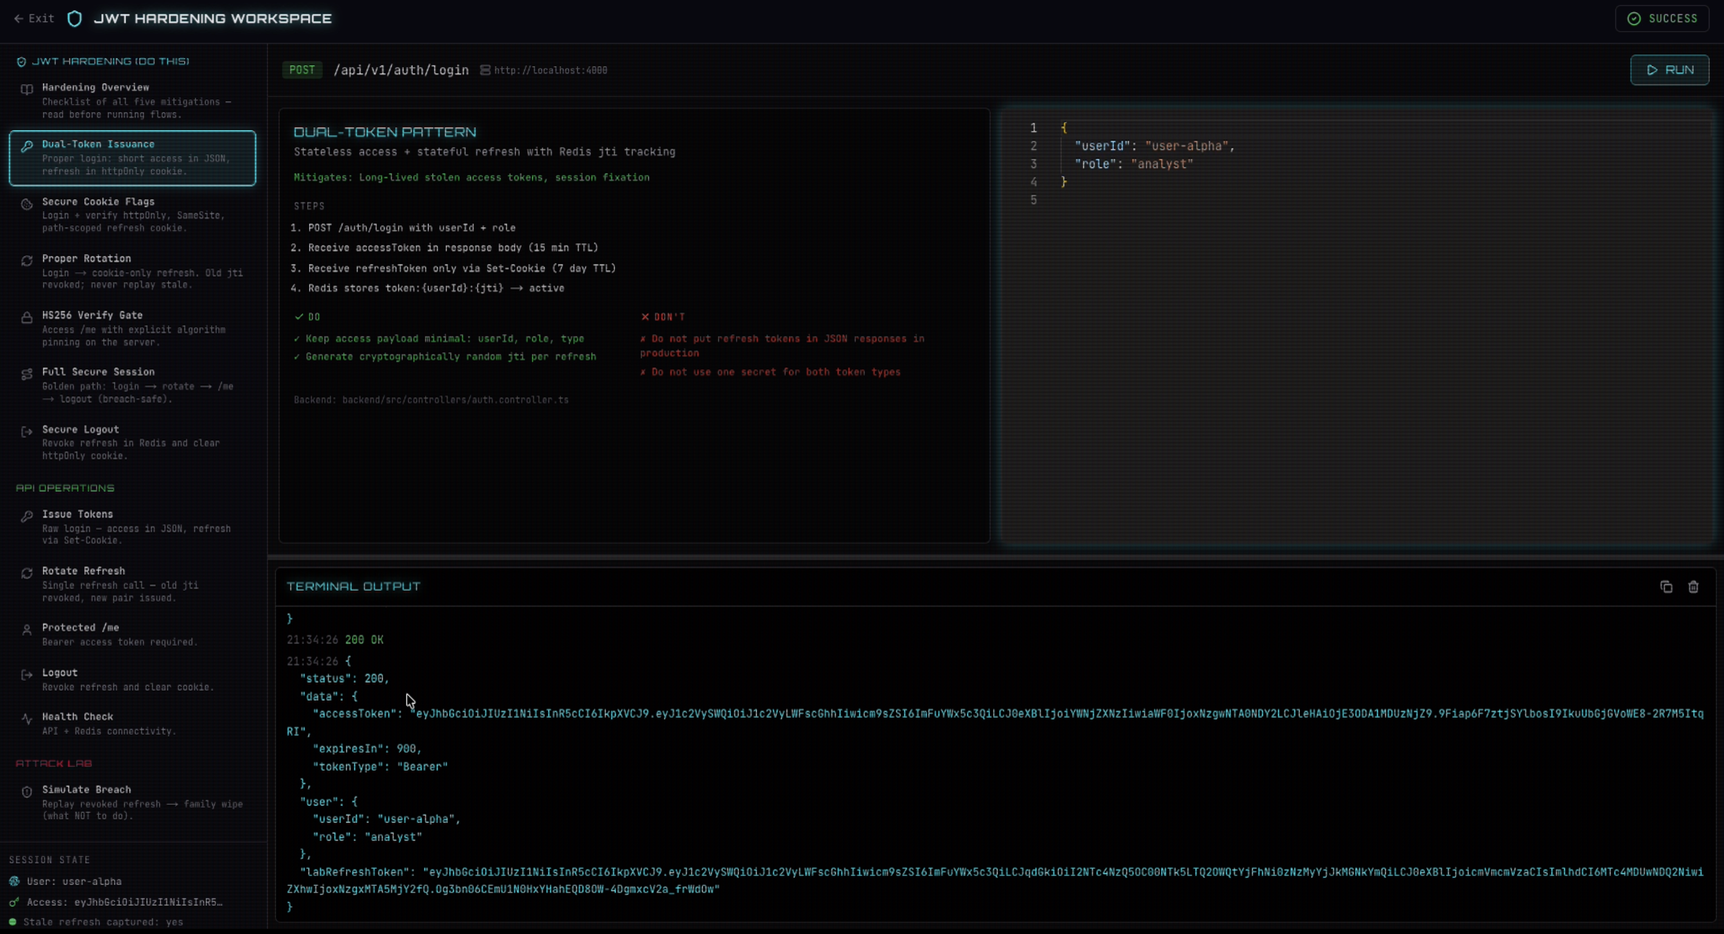The width and height of the screenshot is (1724, 934).
Task: Click the accessToken value in terminal
Action: pyautogui.click(x=995, y=722)
